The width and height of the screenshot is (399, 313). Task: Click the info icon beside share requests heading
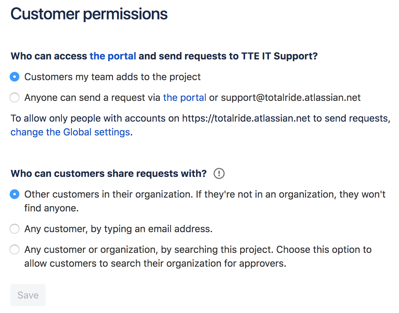tap(219, 173)
